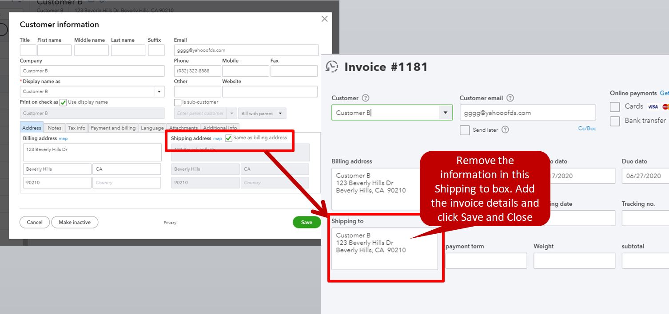Uncheck Same as billing address
This screenshot has width=669, height=314.
tap(228, 138)
